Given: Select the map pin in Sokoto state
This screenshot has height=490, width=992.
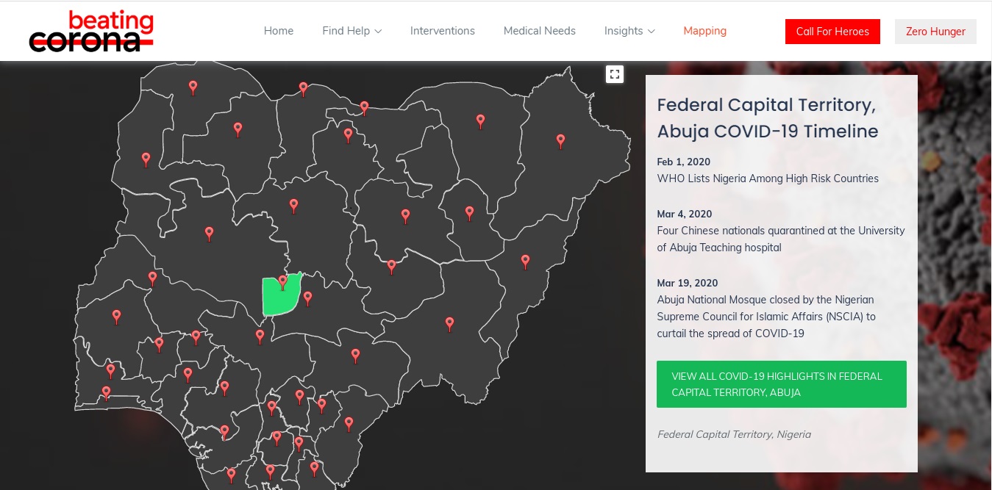Looking at the screenshot, I should pos(193,87).
